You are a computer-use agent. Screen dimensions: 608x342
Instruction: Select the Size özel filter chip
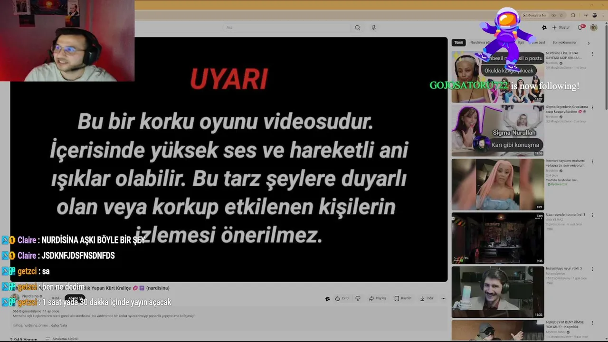537,42
